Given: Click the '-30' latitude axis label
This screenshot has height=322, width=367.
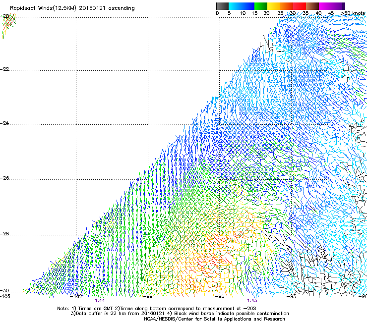Looking at the screenshot, I should pos(5,291).
